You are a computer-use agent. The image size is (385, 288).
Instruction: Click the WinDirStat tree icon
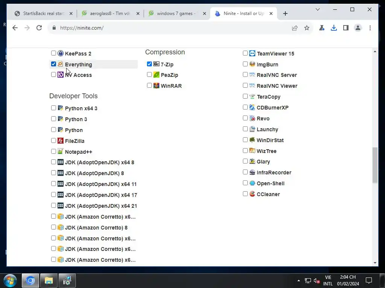click(252, 140)
